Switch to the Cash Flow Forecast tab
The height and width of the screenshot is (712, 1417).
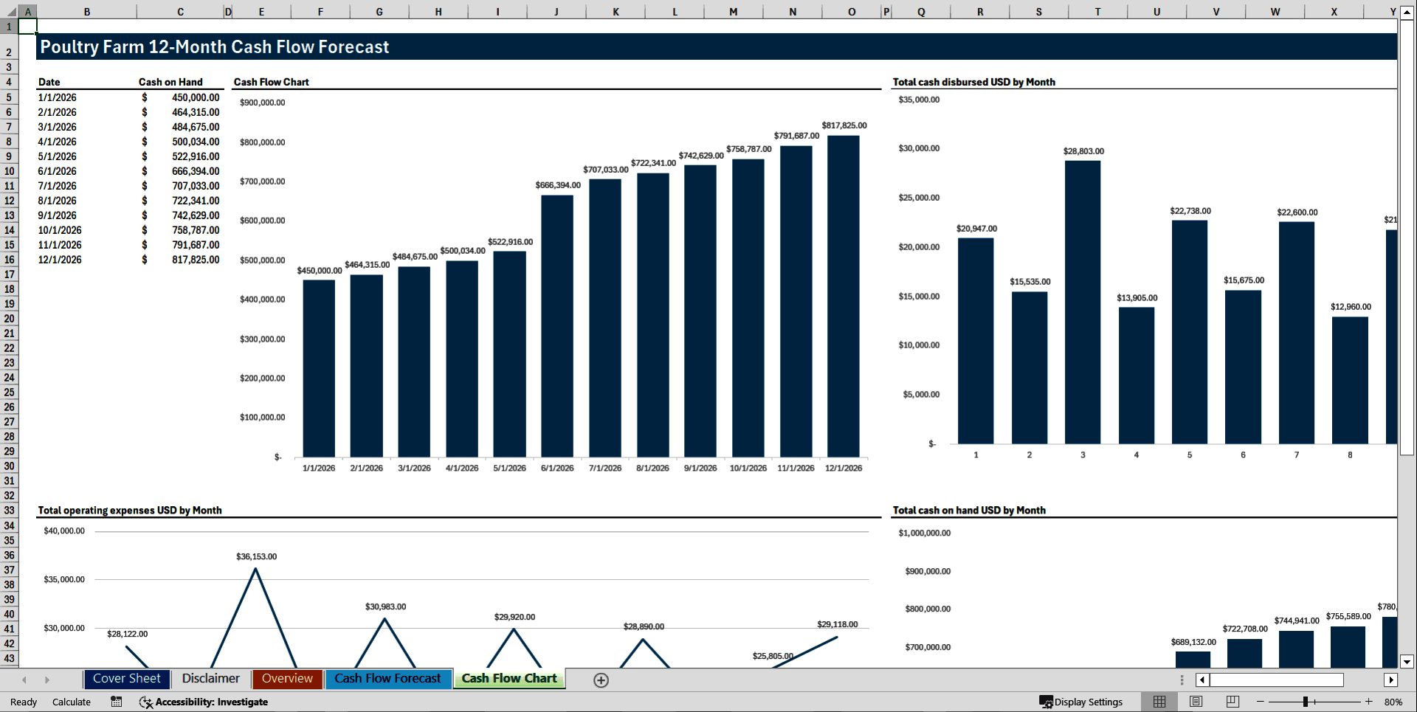point(388,678)
